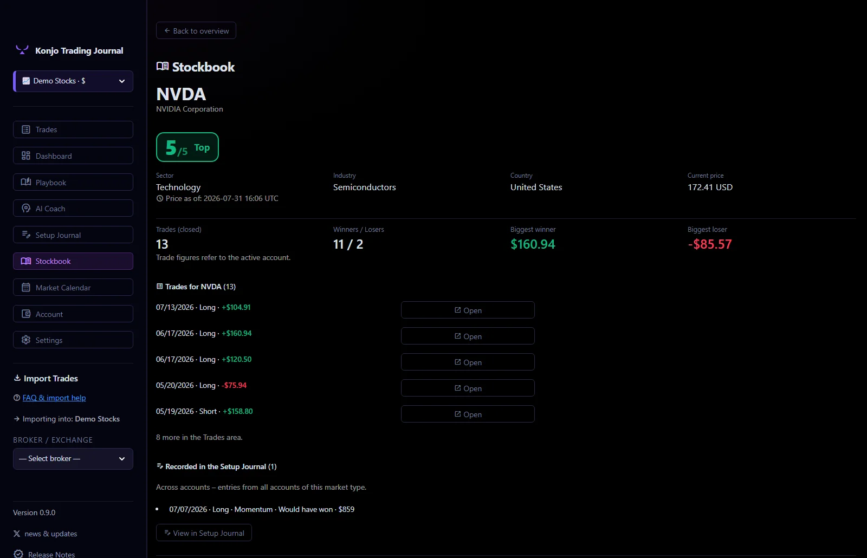Click the biggest loser value -$85.57
867x558 pixels.
point(710,244)
